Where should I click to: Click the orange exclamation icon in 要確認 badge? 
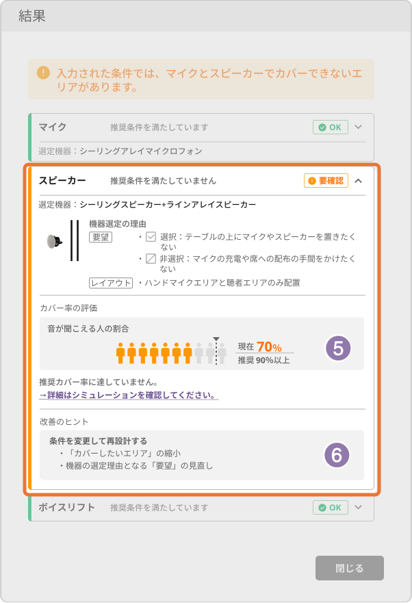tap(312, 181)
